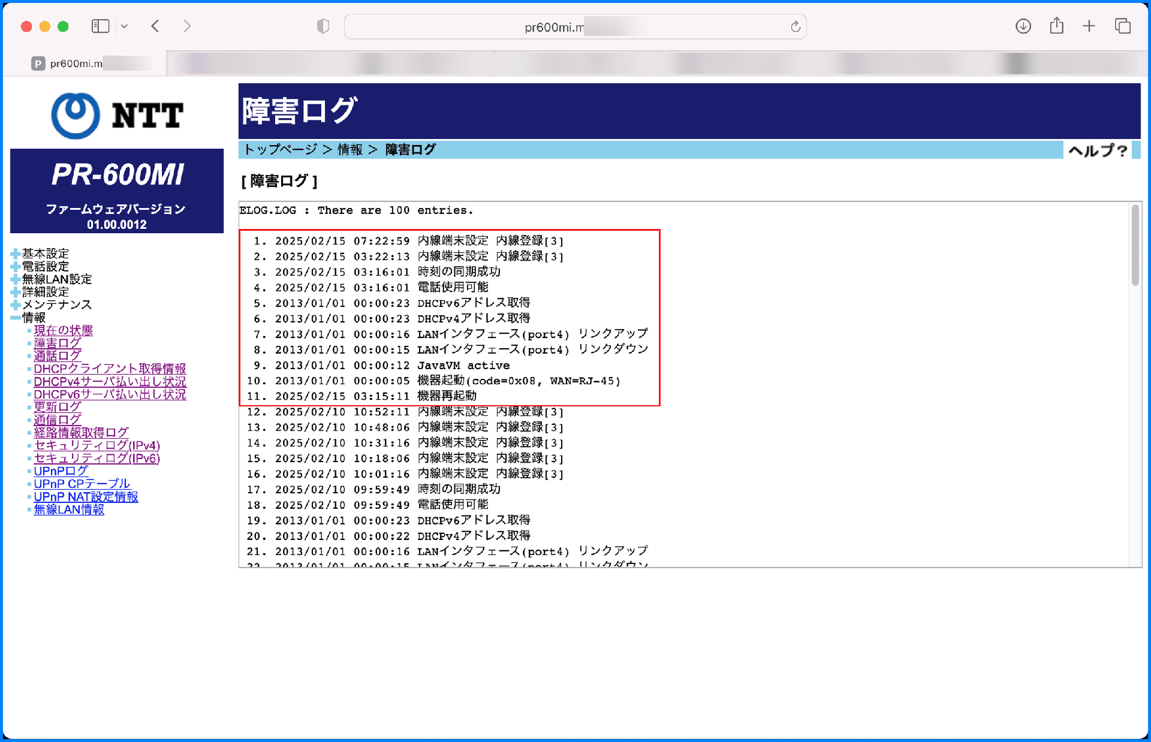
Task: Open the 無線LAN情報 link
Action: [69, 509]
